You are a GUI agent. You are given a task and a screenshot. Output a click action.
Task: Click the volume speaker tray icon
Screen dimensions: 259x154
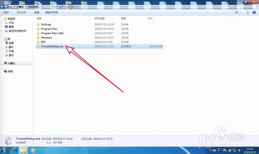point(240,151)
